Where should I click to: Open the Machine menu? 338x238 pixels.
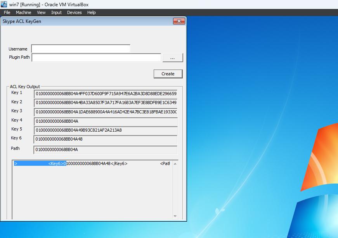coord(24,12)
